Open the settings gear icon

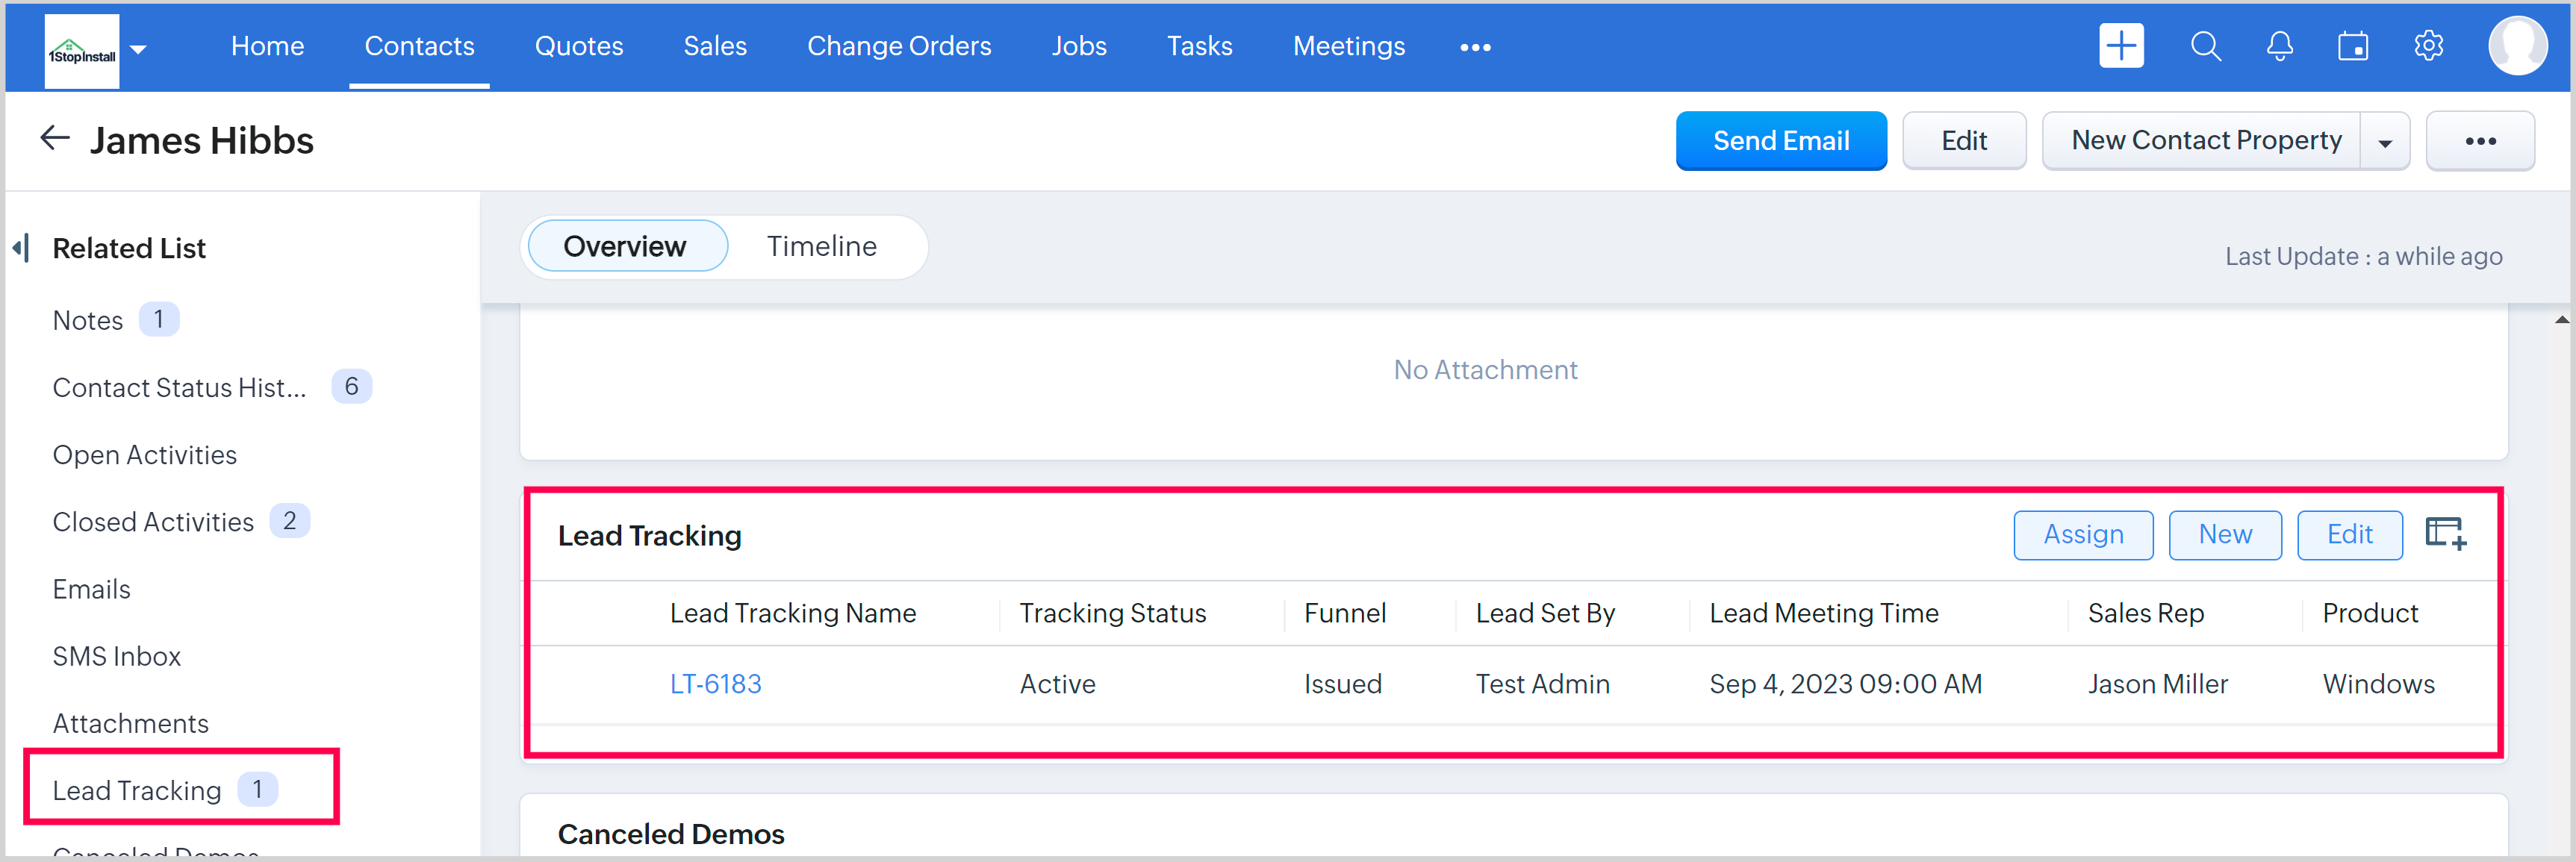pos(2428,46)
